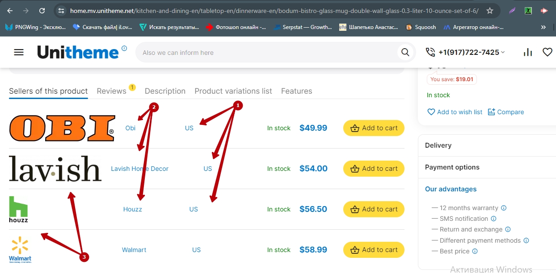This screenshot has height=273, width=556.
Task: Show more bookmarks with the double chevron
Action: pos(543,27)
